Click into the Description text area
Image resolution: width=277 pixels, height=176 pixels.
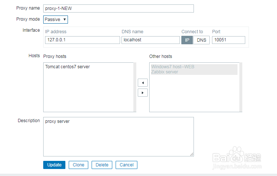[x=119, y=137]
